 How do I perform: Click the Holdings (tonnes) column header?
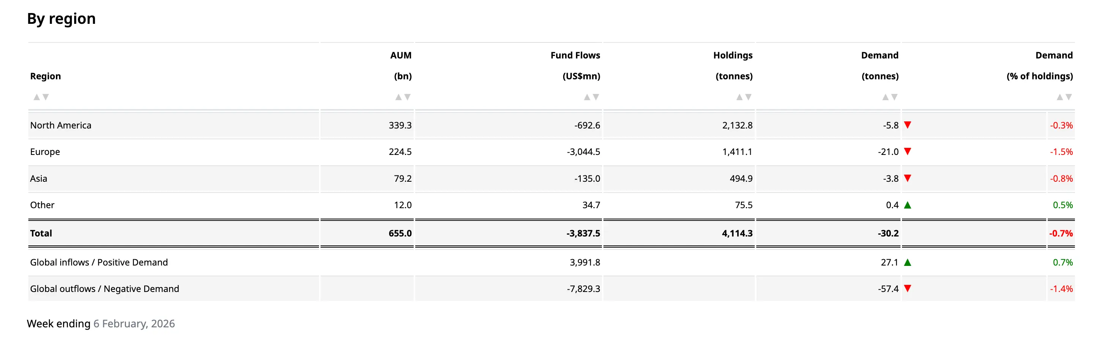point(733,66)
